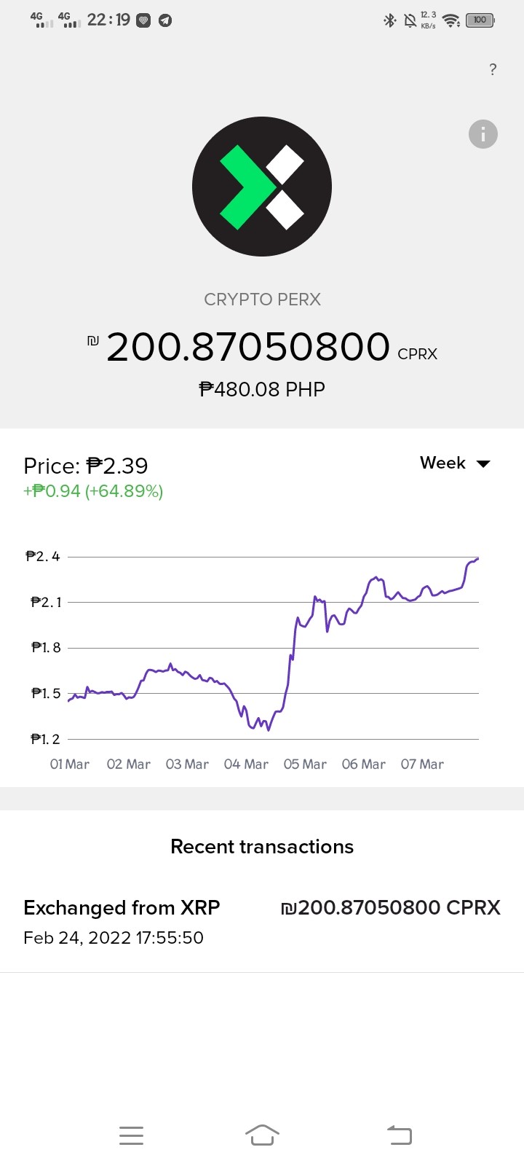Open the Android recent apps menu icon

tap(131, 1135)
